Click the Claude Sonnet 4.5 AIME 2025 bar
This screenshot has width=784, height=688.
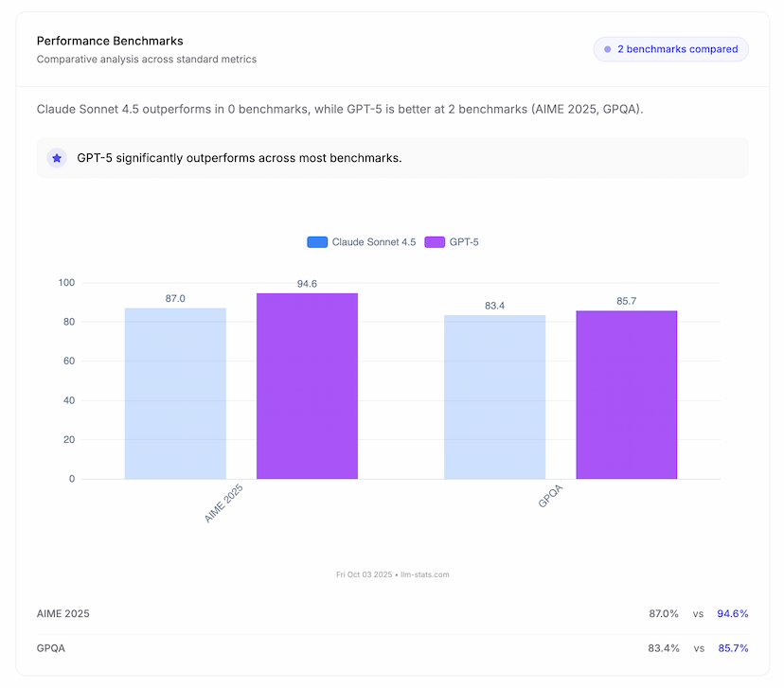tap(175, 393)
